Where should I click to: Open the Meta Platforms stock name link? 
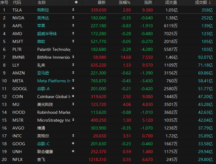[54, 81]
